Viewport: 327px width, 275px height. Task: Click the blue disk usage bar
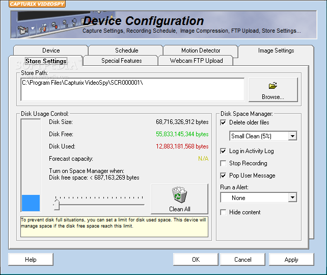[x=31, y=203]
